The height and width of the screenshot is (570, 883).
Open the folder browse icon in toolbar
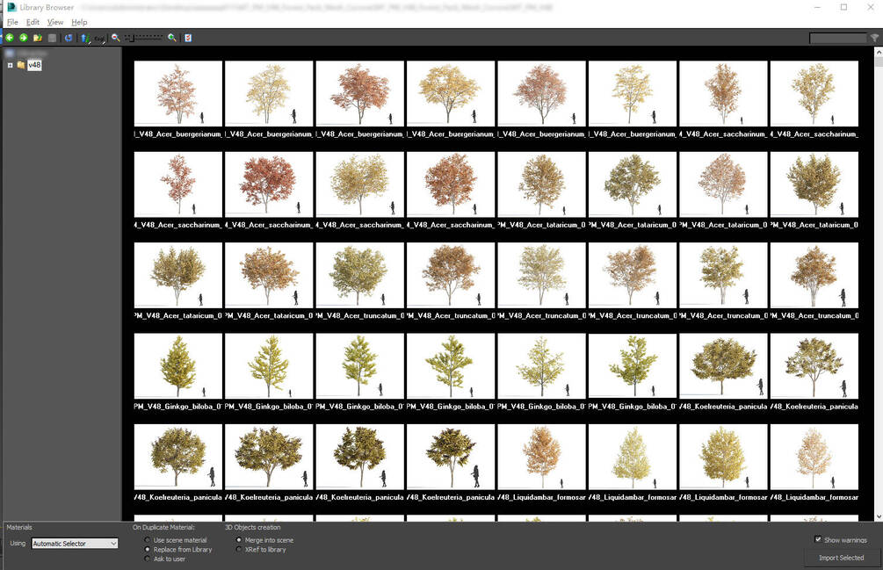(x=38, y=38)
